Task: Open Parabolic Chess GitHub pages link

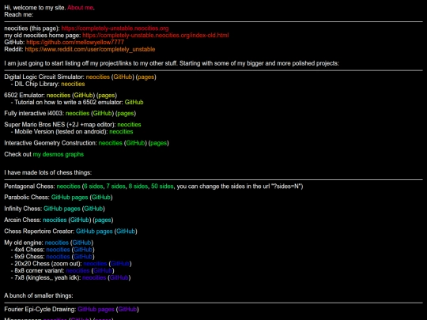Action: click(70, 198)
